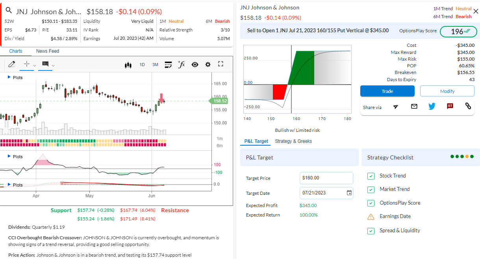Click the Relative Strength 3/10 value
480x259 pixels.
[x=225, y=30]
